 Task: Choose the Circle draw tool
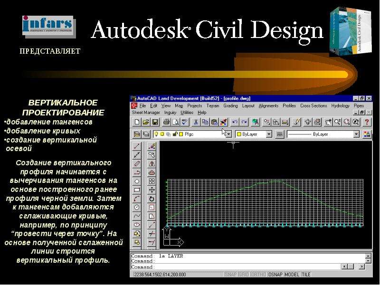pos(137,208)
